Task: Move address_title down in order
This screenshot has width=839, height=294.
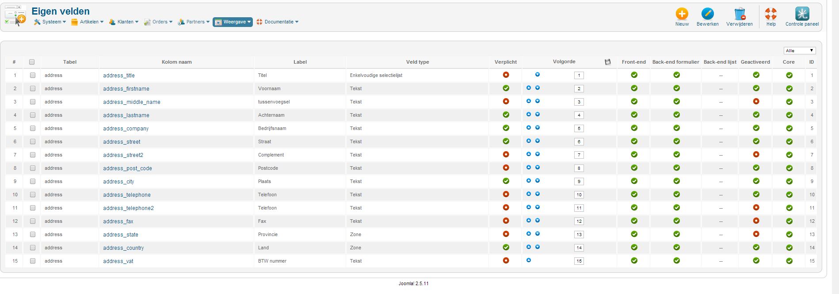Action: [538, 75]
